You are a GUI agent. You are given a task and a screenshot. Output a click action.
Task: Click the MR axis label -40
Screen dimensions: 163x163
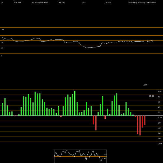159,128
